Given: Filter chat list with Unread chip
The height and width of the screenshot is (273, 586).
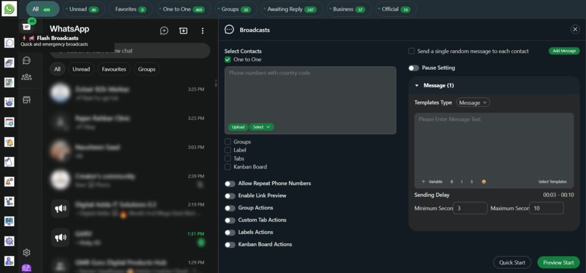Looking at the screenshot, I should click(81, 69).
